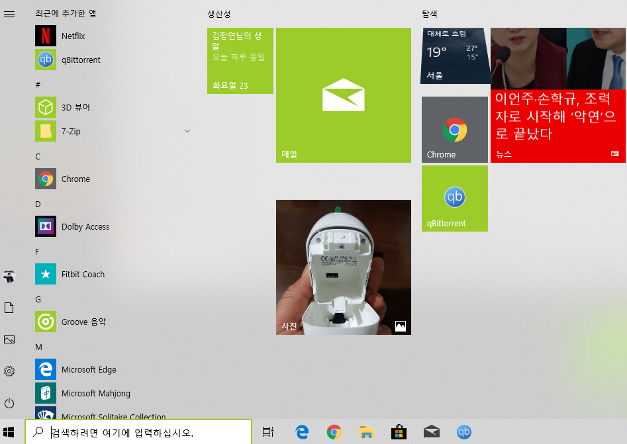This screenshot has height=444, width=627.
Task: Open File Explorer from the taskbar
Action: [366, 432]
